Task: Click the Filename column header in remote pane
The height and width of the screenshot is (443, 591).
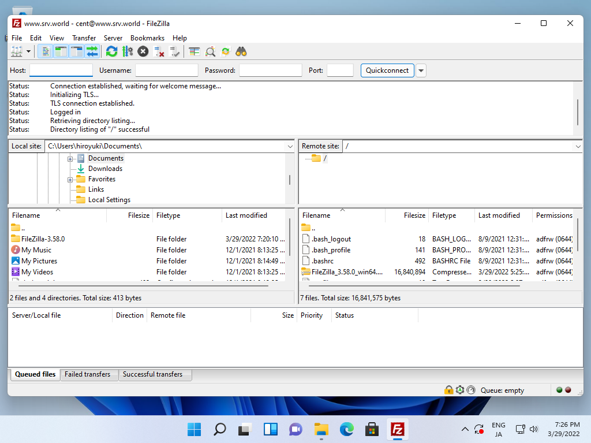Action: coord(316,215)
